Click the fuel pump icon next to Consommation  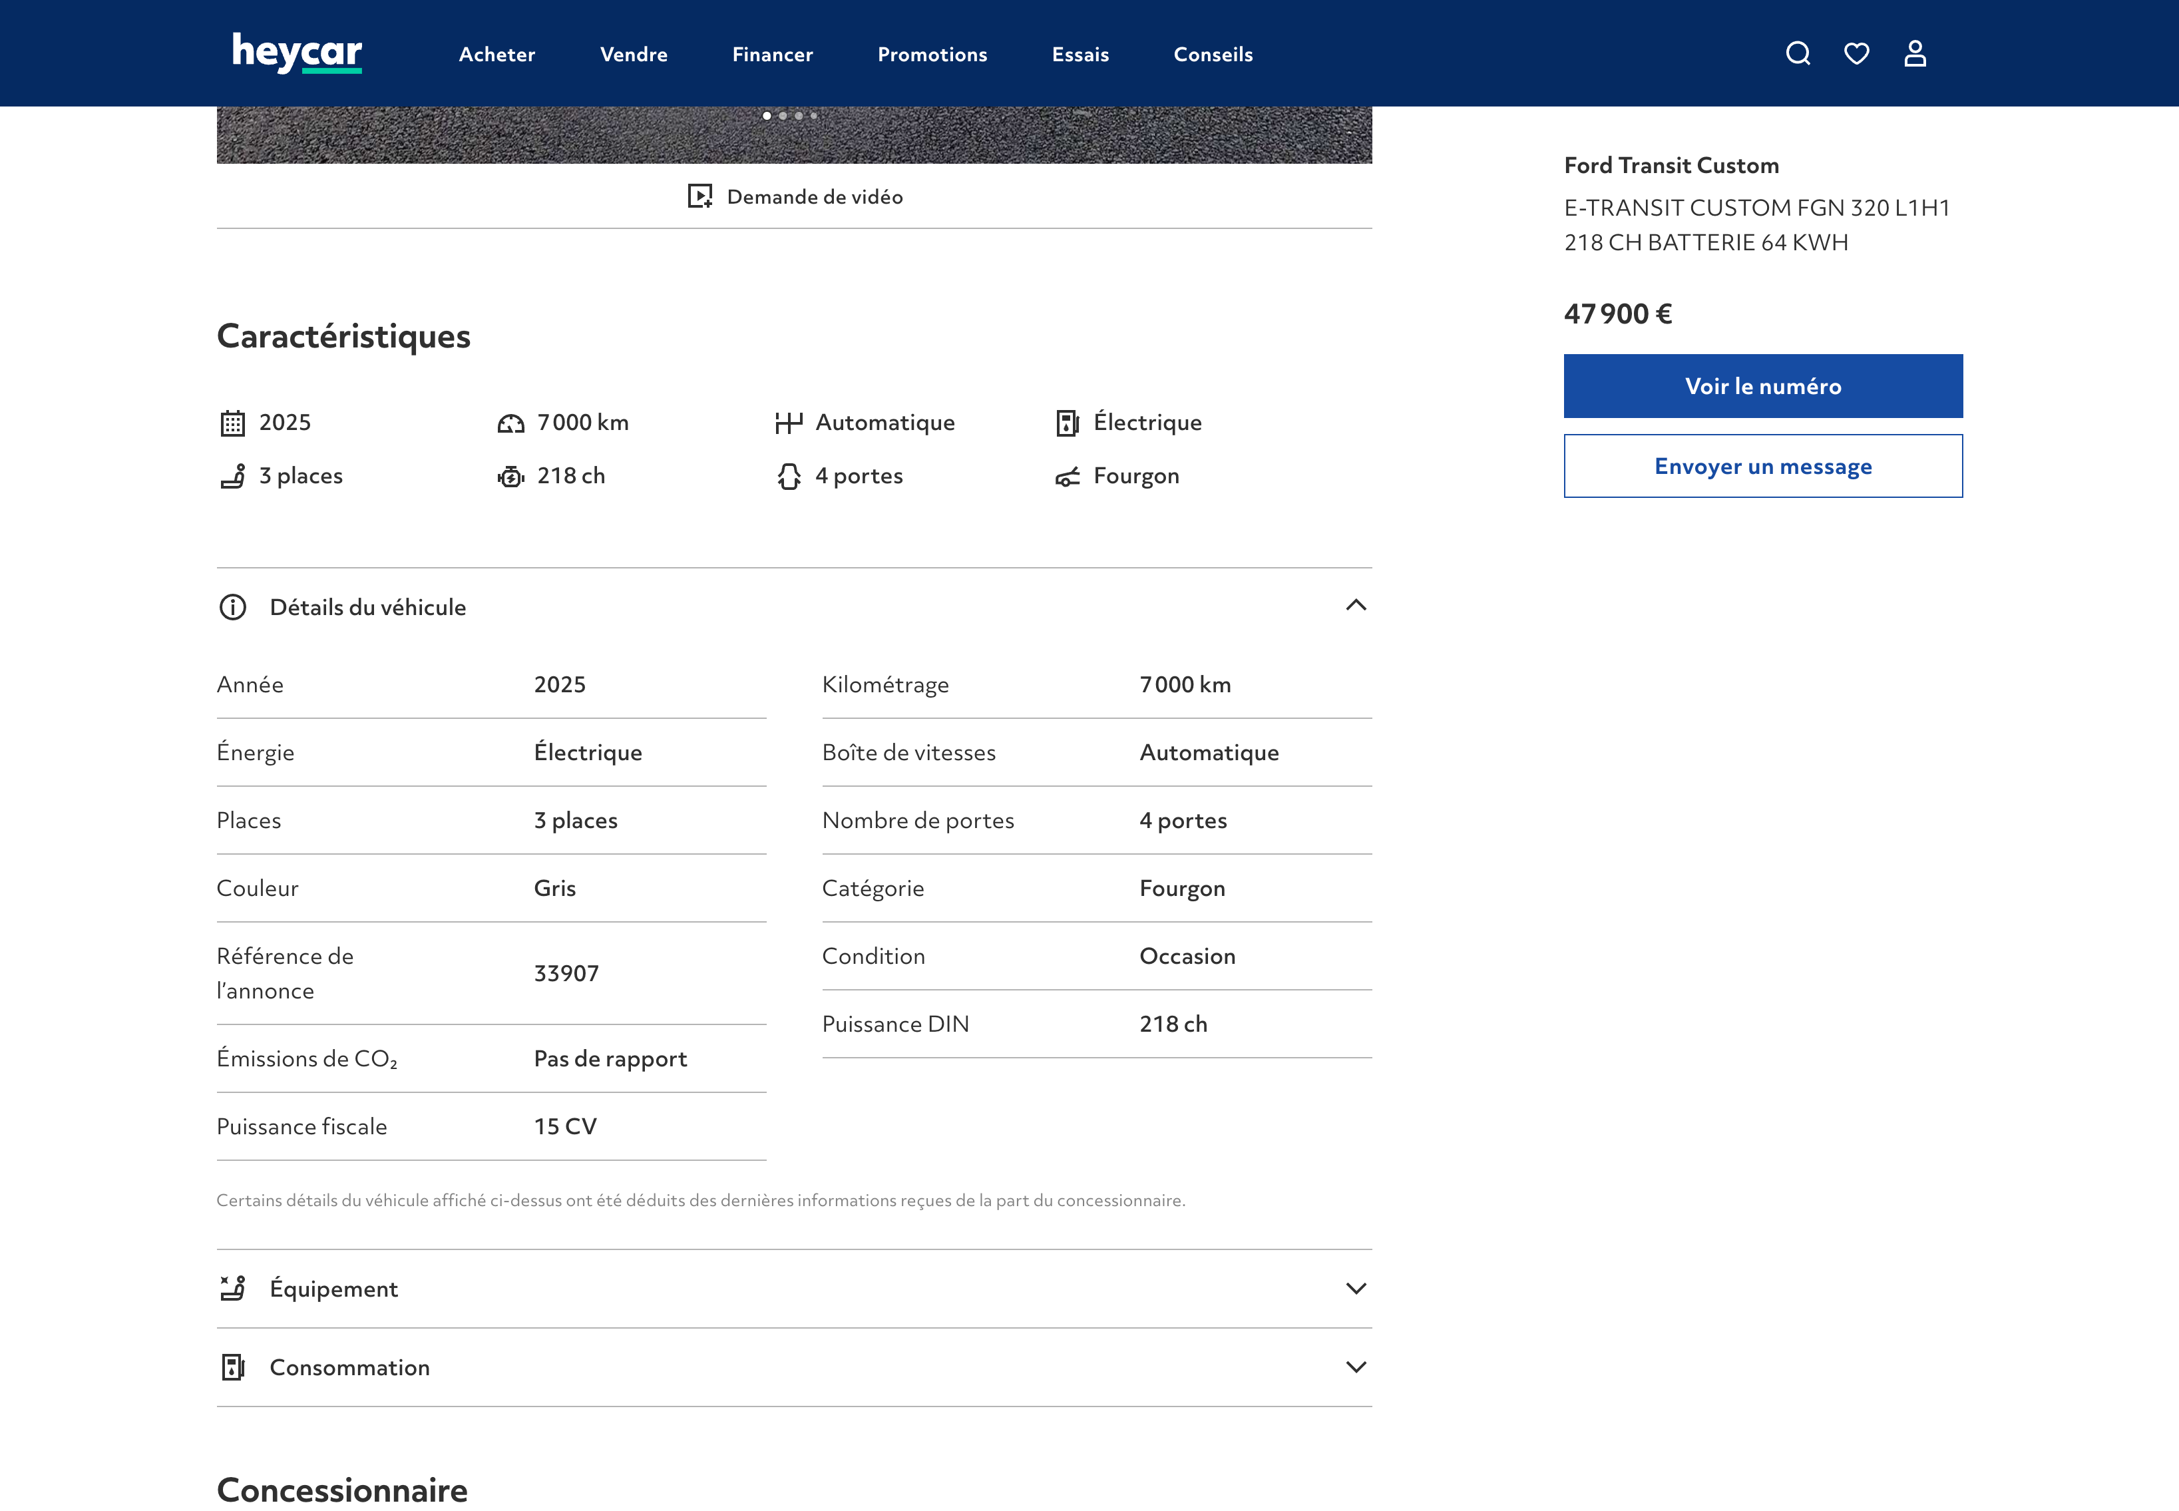[x=233, y=1366]
